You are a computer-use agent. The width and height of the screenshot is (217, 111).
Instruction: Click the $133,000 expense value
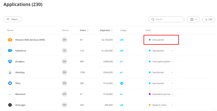pyautogui.click(x=108, y=83)
